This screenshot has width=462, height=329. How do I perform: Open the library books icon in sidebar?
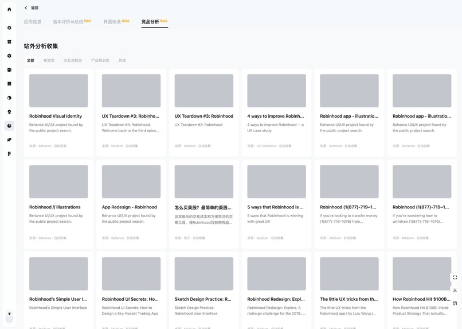point(9,69)
